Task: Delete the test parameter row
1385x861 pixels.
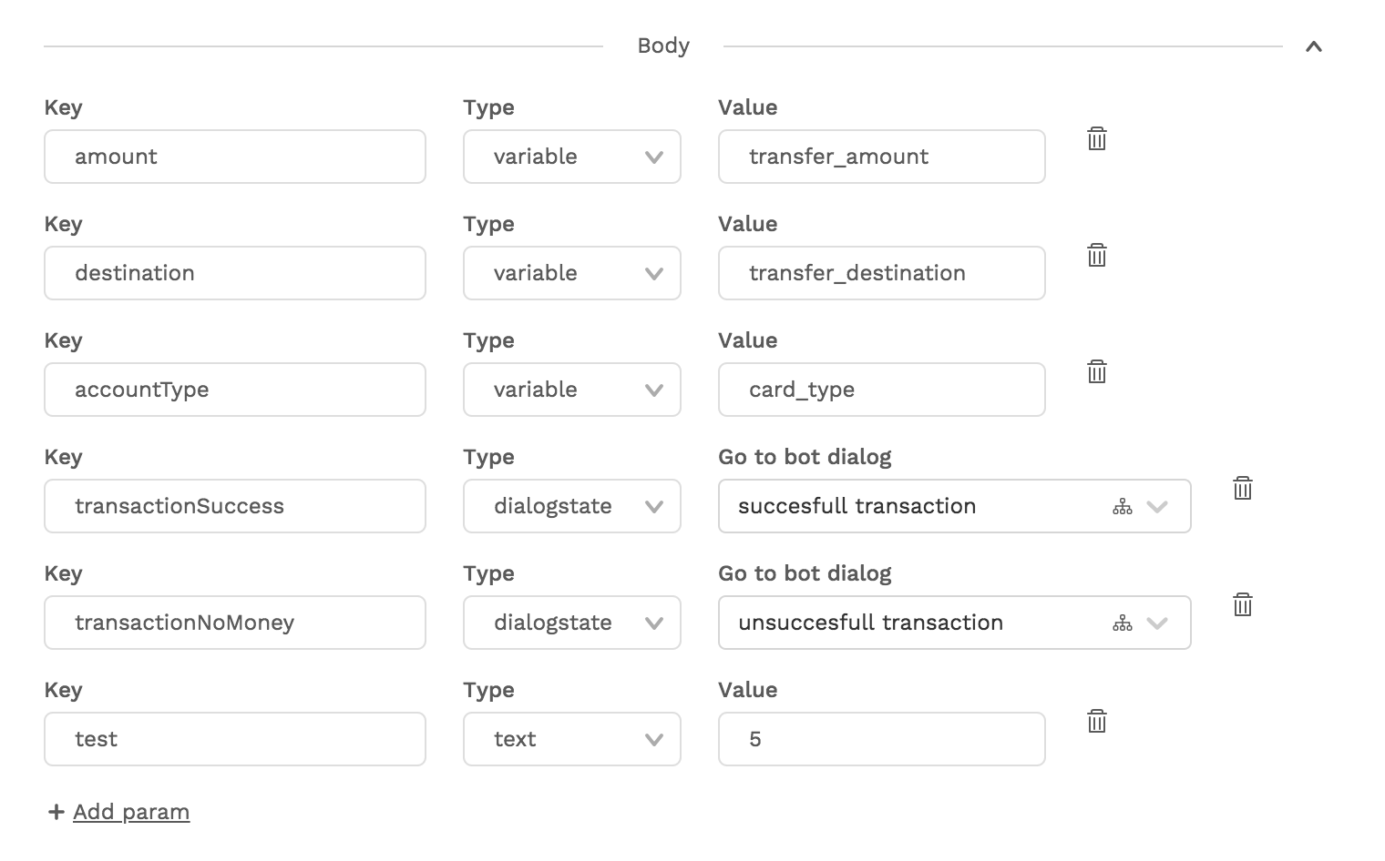Action: click(1097, 721)
